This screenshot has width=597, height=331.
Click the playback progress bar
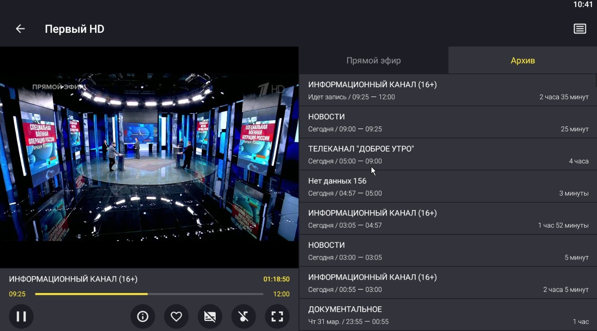[149, 294]
